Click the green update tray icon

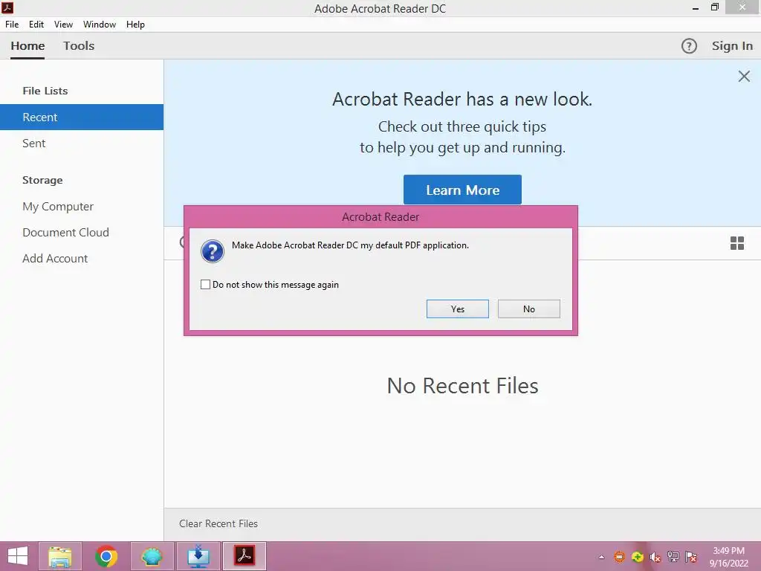(637, 557)
